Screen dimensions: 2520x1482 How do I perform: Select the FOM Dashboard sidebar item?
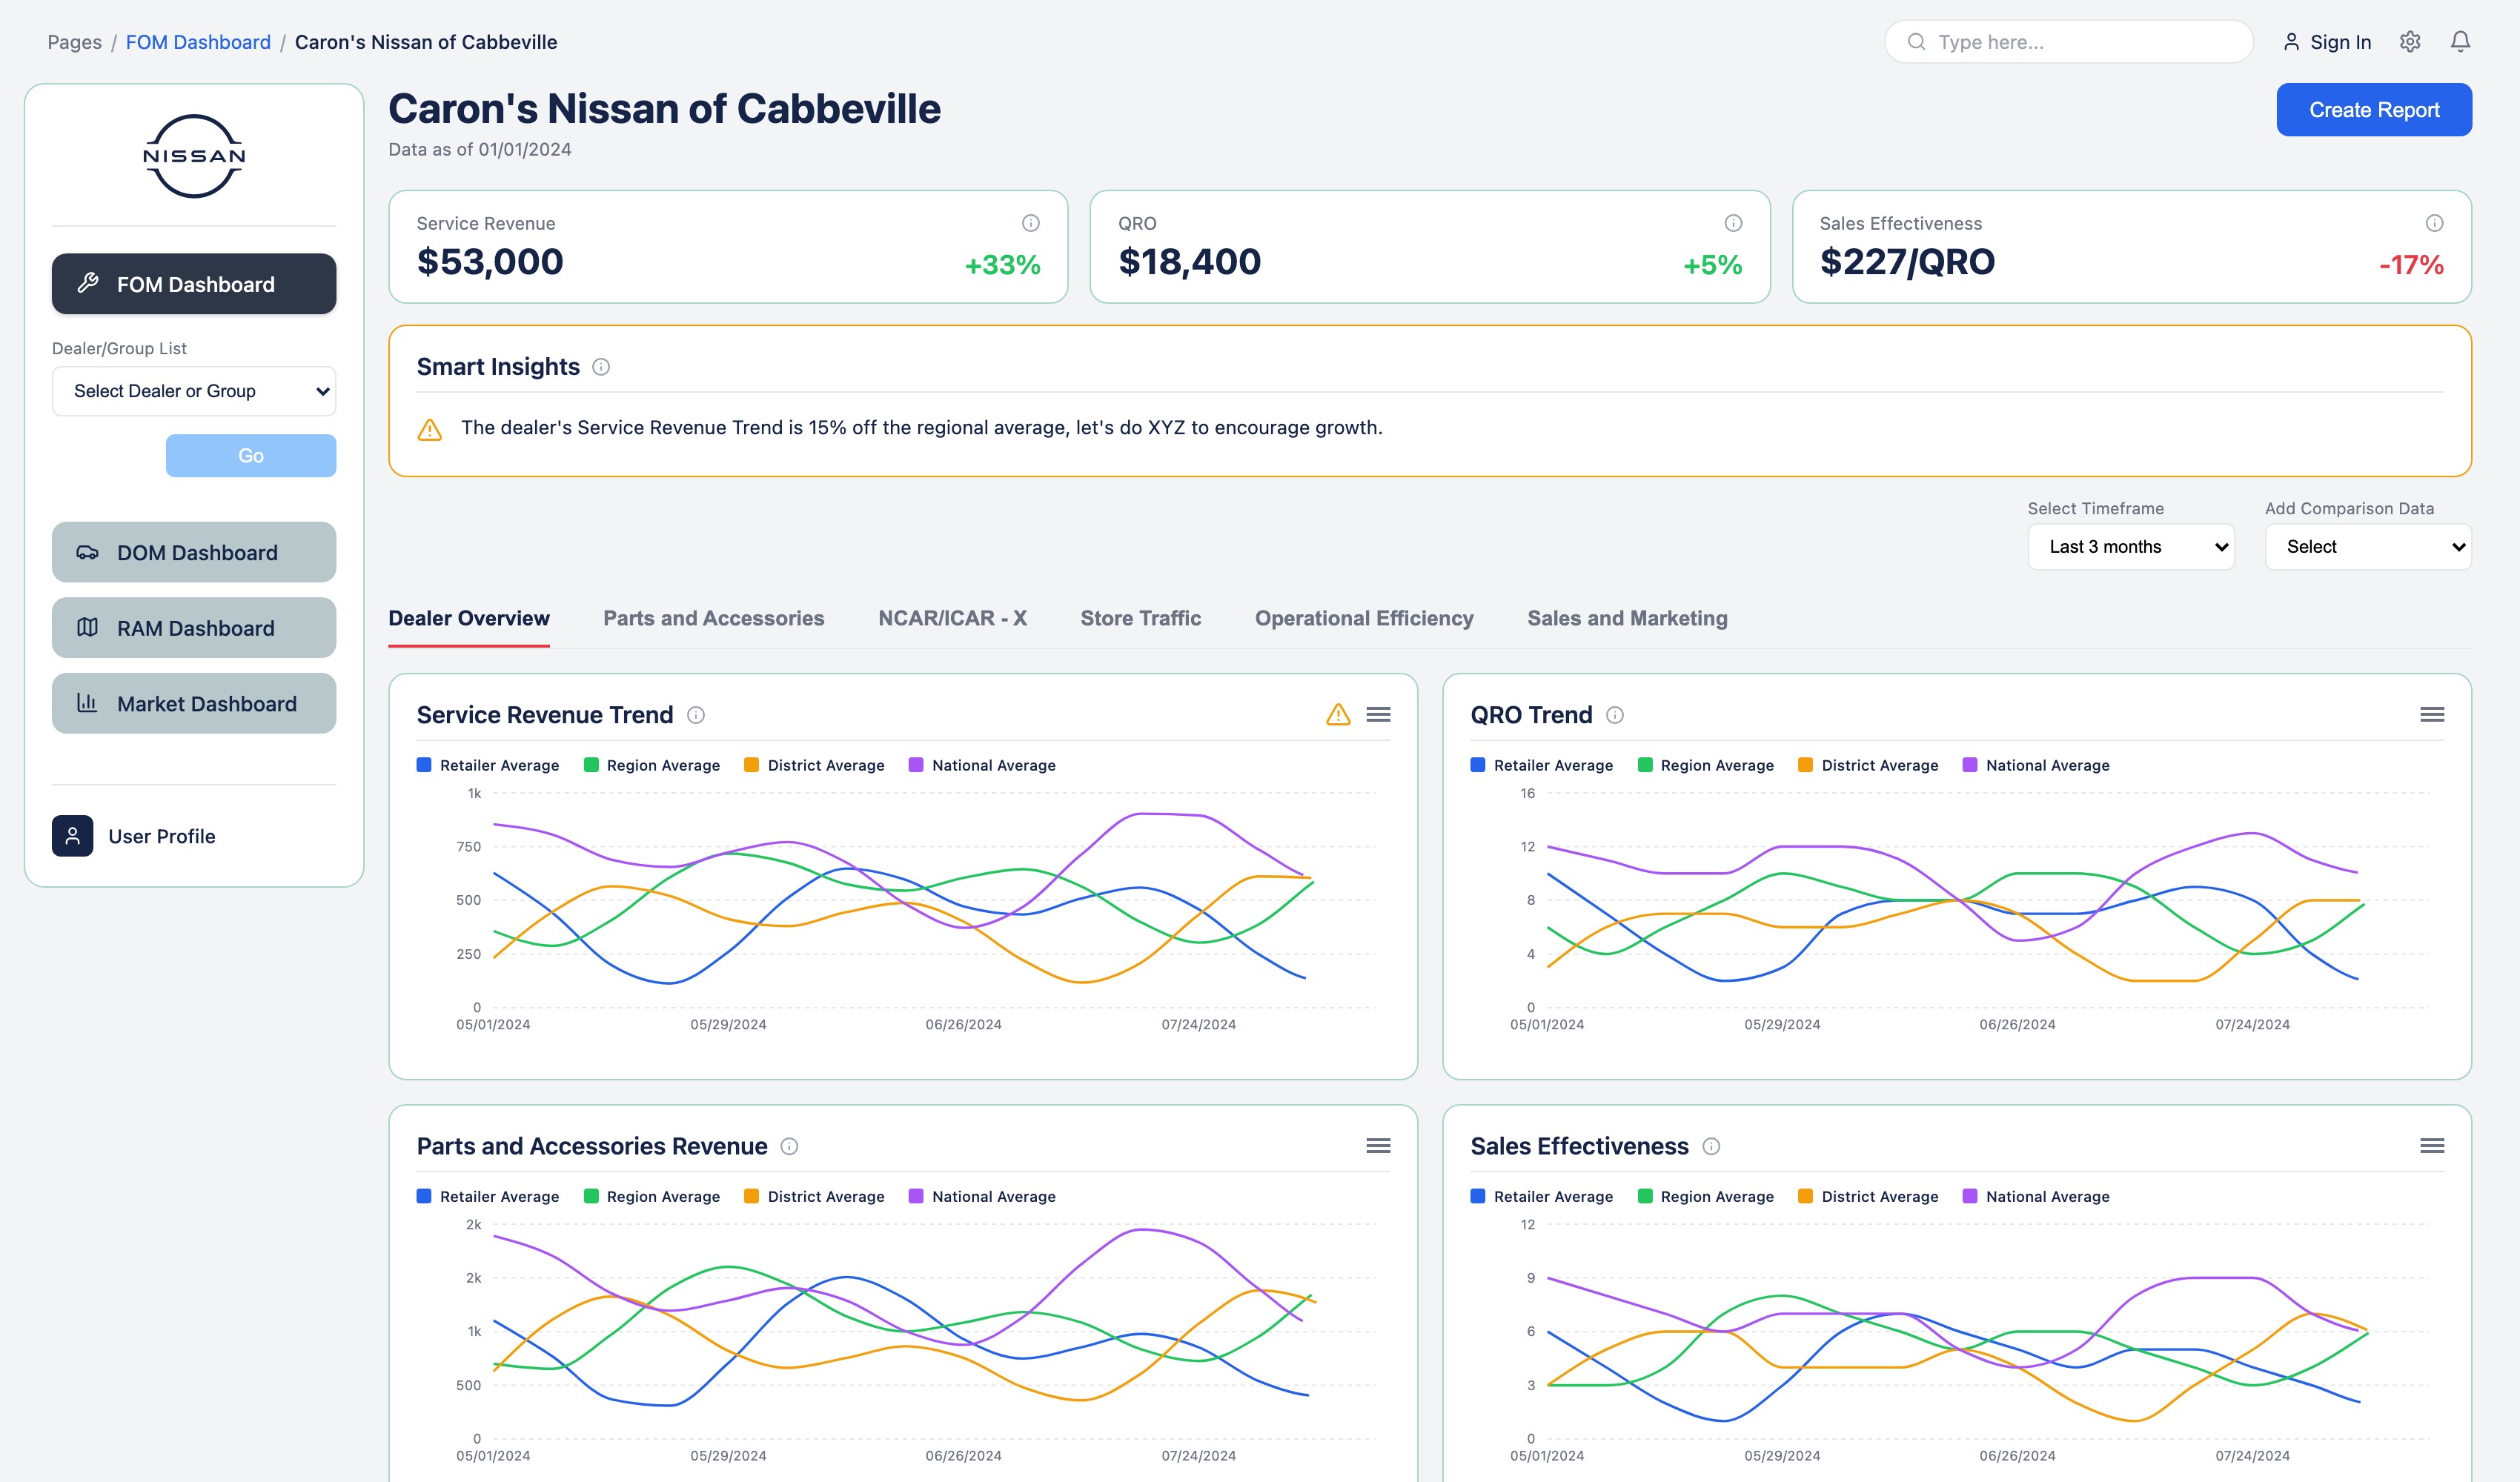pos(194,284)
